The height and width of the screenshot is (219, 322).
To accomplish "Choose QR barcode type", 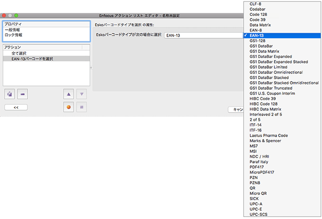I will point(282,188).
